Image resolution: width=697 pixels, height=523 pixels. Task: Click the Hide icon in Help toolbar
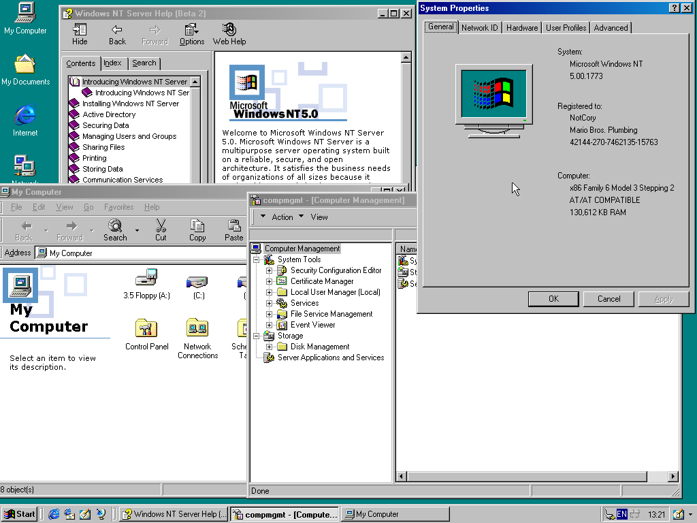[x=80, y=30]
